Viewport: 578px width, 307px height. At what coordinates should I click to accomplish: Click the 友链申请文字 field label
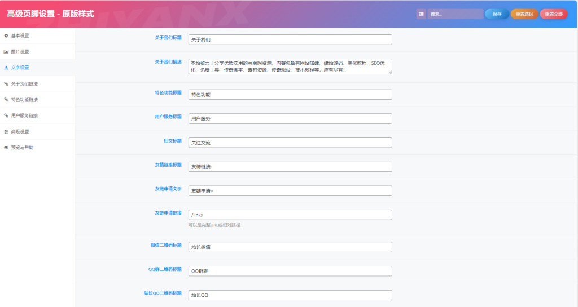coord(168,189)
